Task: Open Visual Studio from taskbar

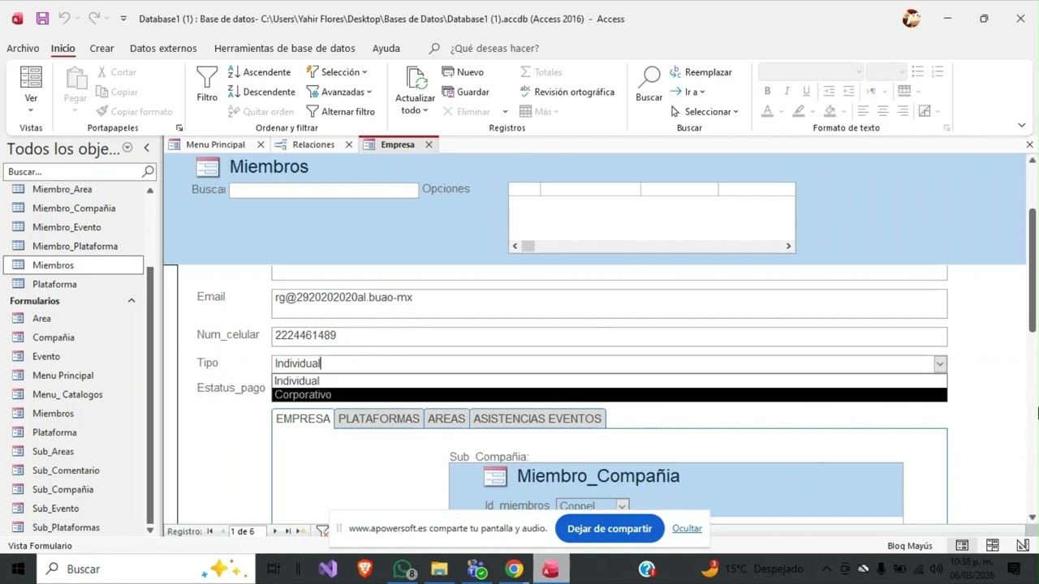Action: [x=328, y=569]
